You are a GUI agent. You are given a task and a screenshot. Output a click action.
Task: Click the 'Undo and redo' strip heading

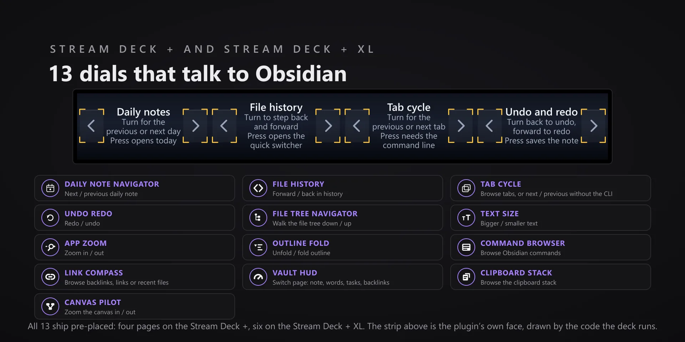[542, 112]
